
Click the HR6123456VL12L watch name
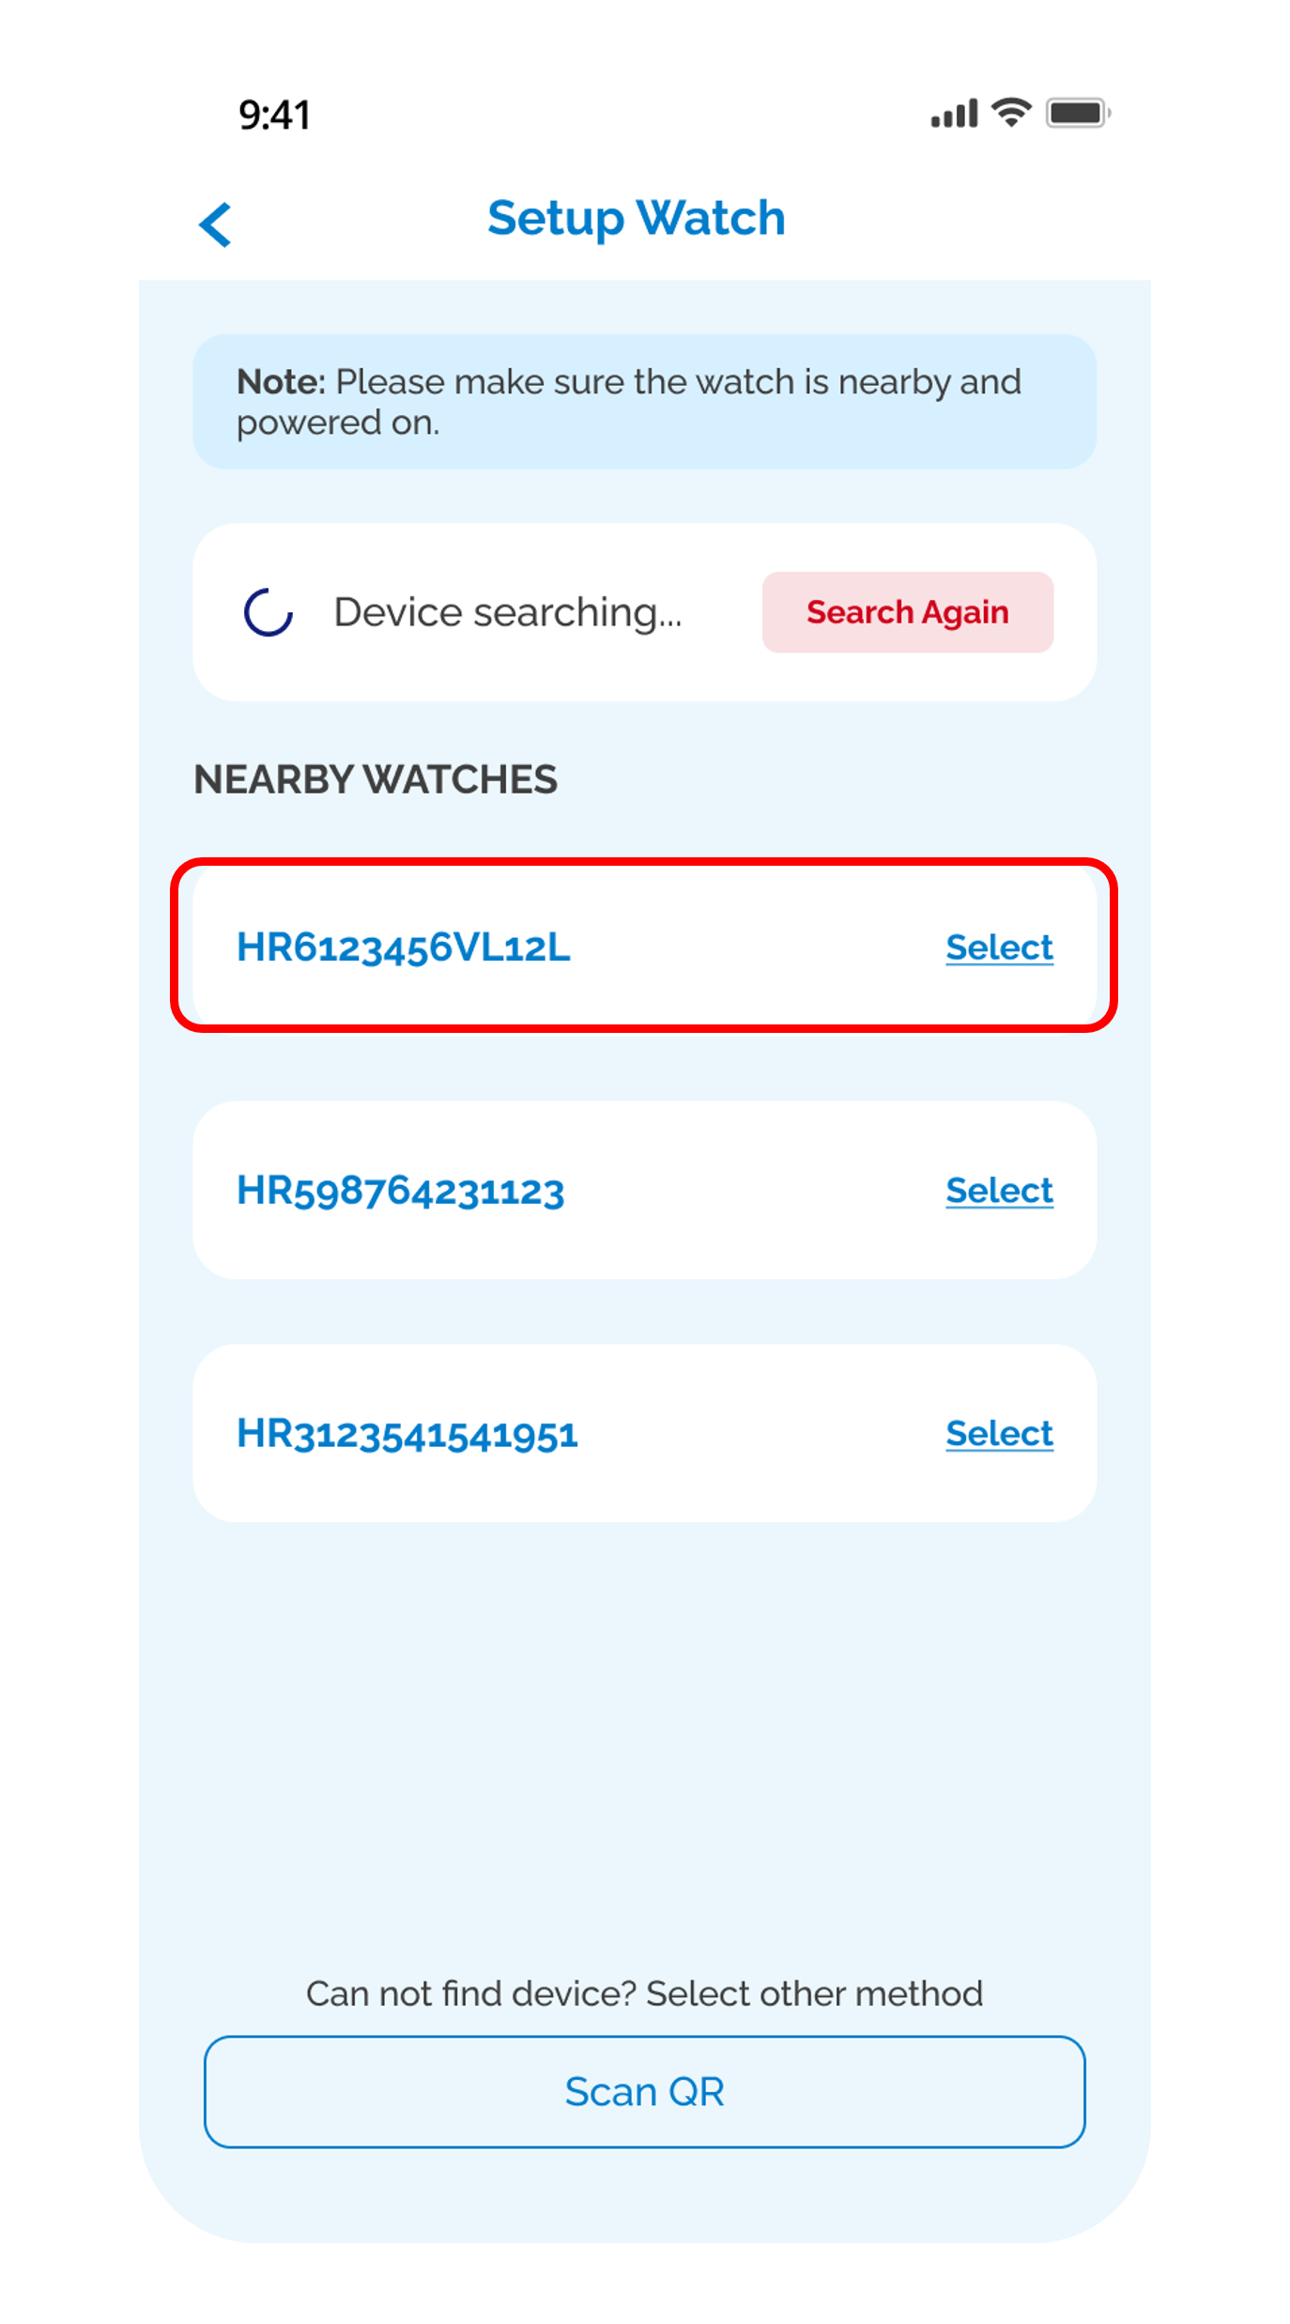tap(403, 947)
